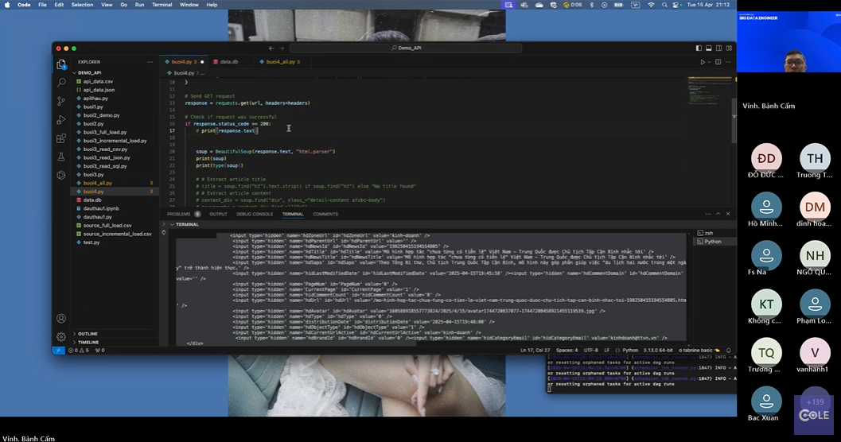Click the Python language mode indicator

click(x=630, y=351)
